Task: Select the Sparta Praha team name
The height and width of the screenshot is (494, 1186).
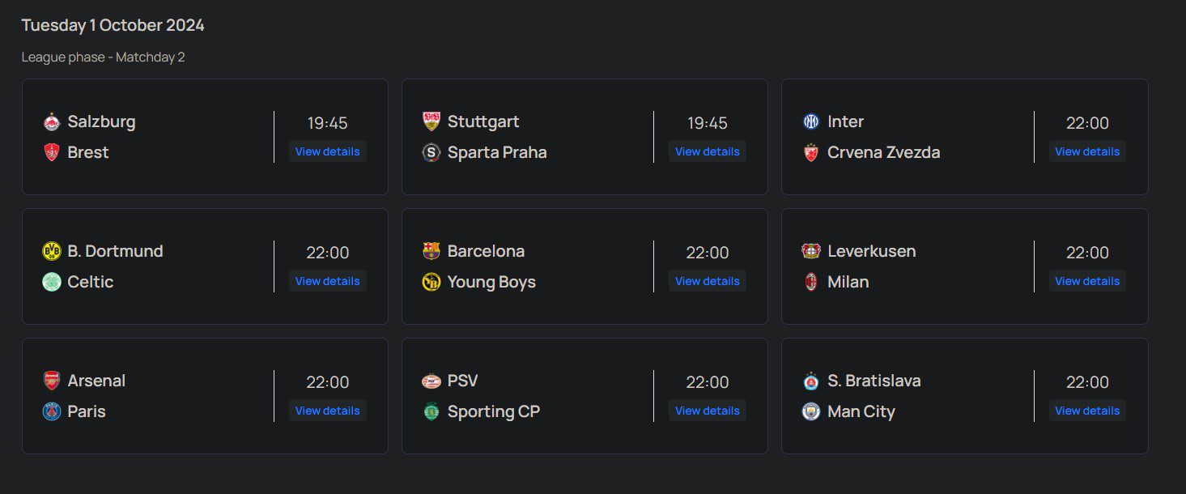Action: pyautogui.click(x=497, y=152)
